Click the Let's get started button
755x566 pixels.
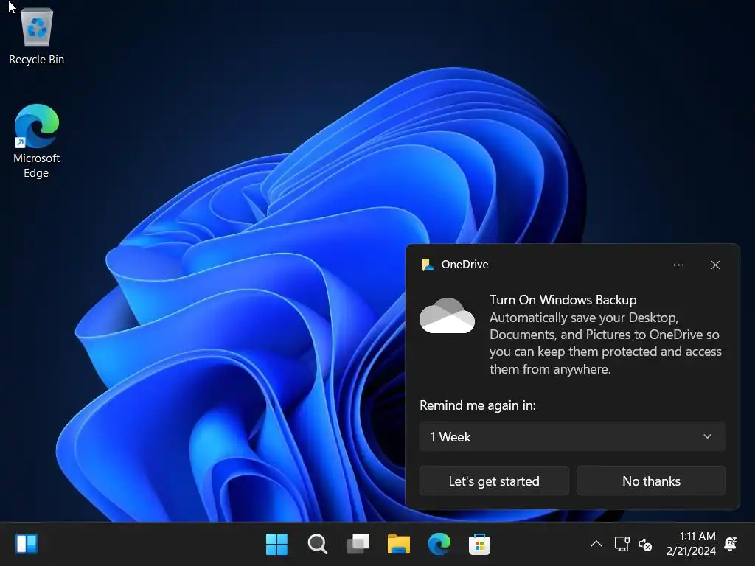coord(494,481)
